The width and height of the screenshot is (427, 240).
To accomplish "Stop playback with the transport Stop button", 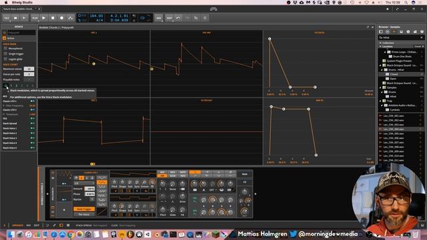I will (53, 18).
